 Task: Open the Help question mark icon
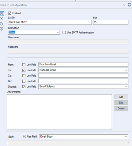1,29
